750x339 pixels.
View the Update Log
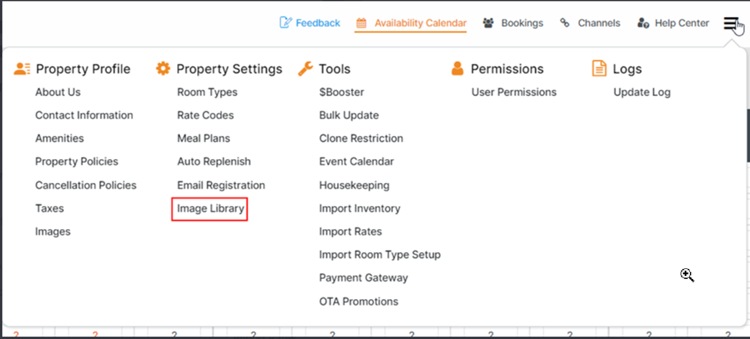(642, 92)
